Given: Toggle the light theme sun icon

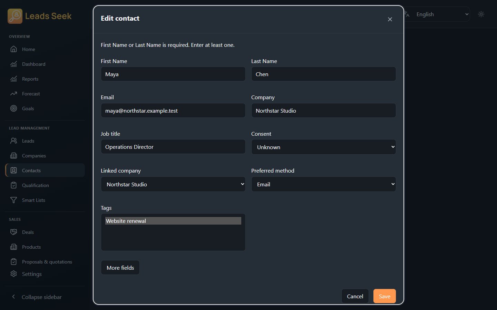Looking at the screenshot, I should (481, 14).
